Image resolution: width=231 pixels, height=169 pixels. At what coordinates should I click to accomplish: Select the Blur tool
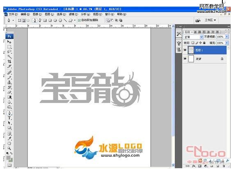point(9,102)
